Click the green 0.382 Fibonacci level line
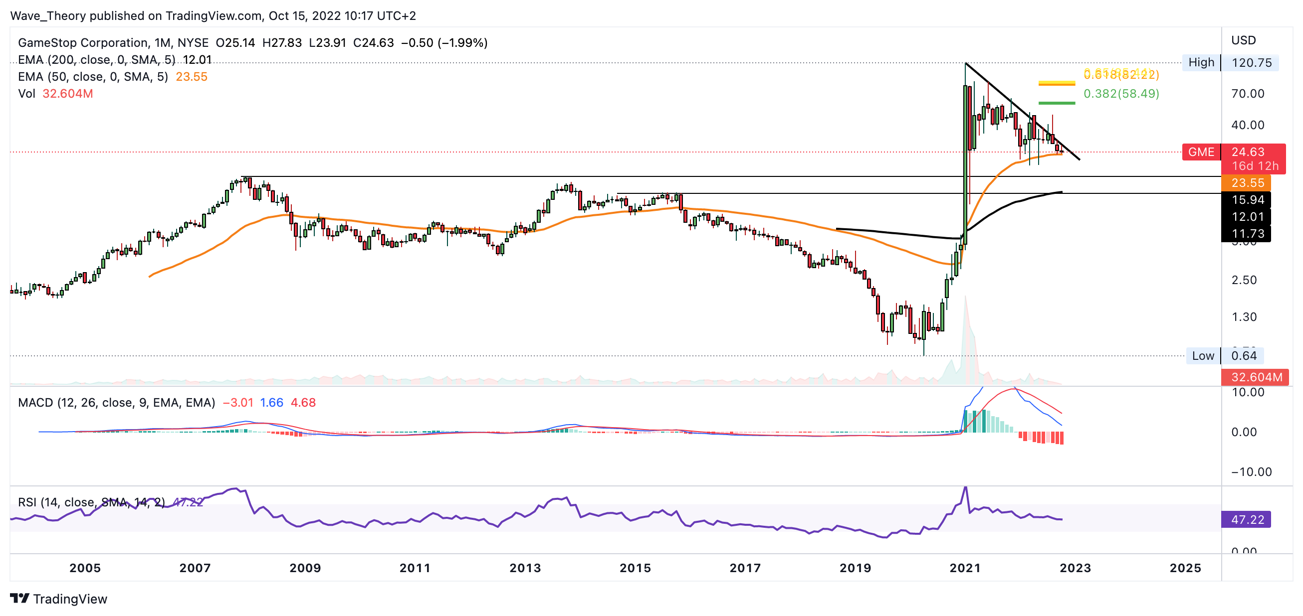This screenshot has width=1303, height=616. tap(1056, 103)
